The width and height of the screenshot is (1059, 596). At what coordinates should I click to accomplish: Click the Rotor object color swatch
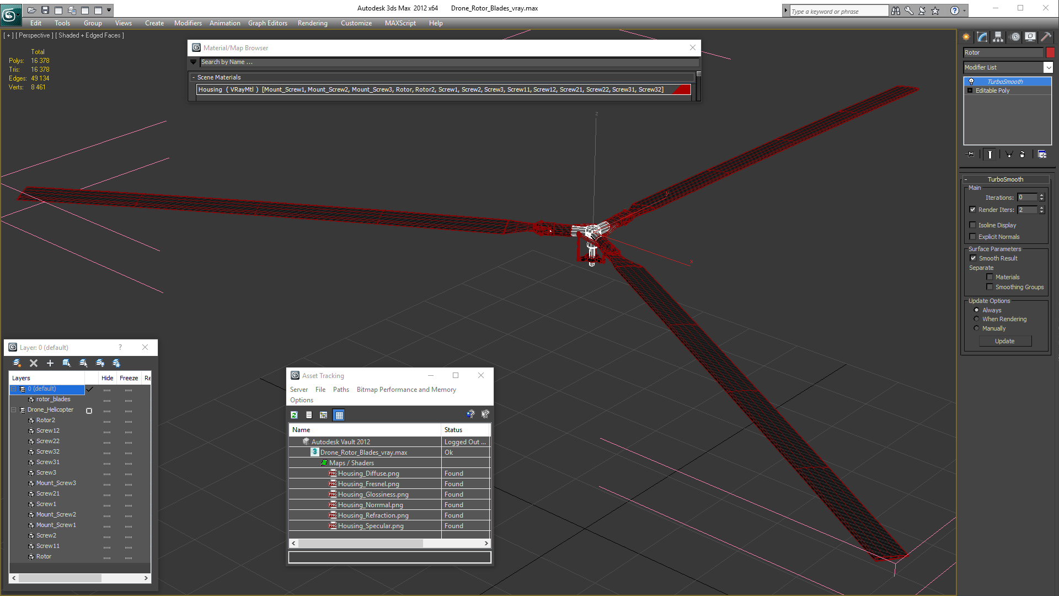coord(1050,52)
